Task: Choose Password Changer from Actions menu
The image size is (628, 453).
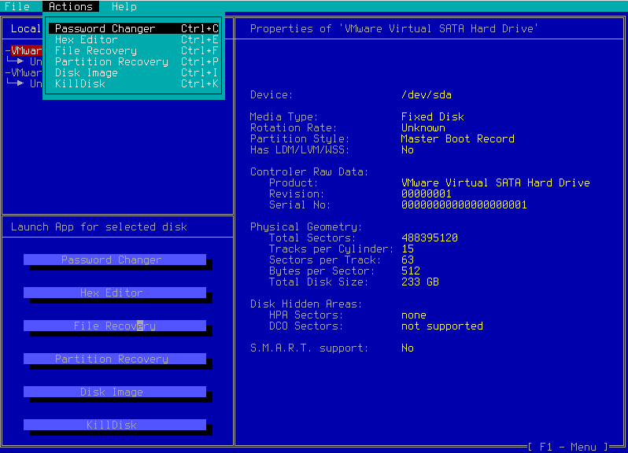Action: 134,28
